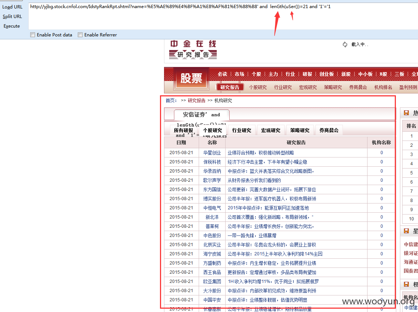Open stock link 保税科技
The height and width of the screenshot is (312, 418).
pos(212,162)
